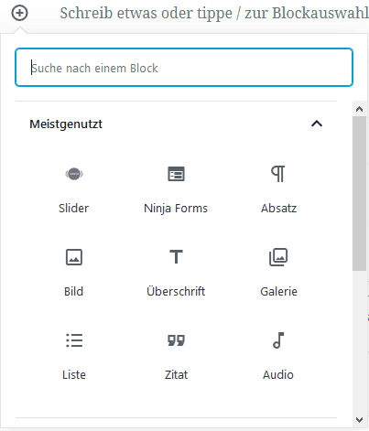Click the scrollbar down arrow
This screenshot has height=431, width=369.
click(360, 420)
